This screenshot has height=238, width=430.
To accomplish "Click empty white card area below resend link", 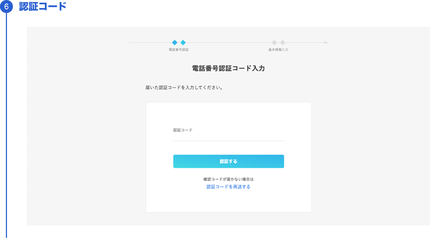I will [x=228, y=201].
